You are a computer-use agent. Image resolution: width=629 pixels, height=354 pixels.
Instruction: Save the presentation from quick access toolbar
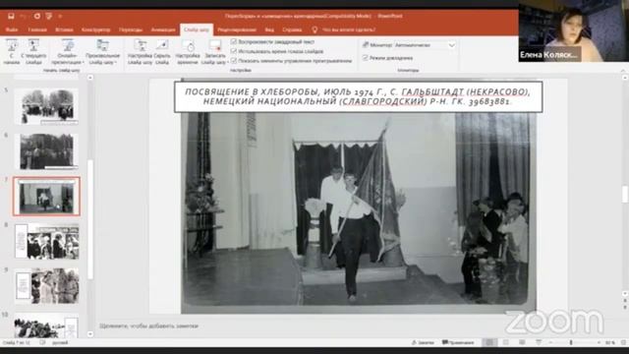pos(11,16)
